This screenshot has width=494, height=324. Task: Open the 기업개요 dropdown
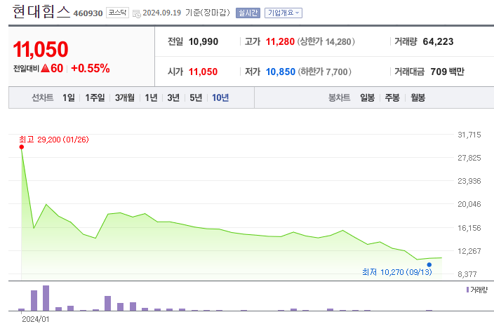(283, 13)
